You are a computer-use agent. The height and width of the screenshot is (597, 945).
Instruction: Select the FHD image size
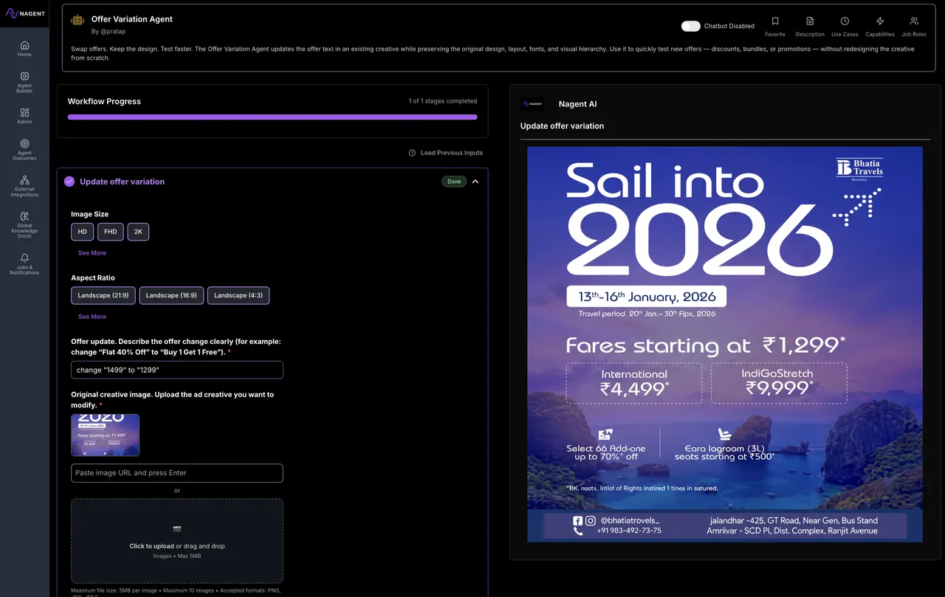(111, 232)
